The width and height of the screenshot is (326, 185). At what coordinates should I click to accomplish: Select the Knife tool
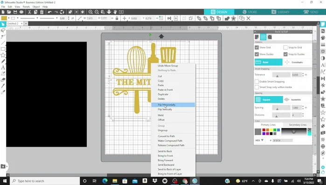click(3, 86)
